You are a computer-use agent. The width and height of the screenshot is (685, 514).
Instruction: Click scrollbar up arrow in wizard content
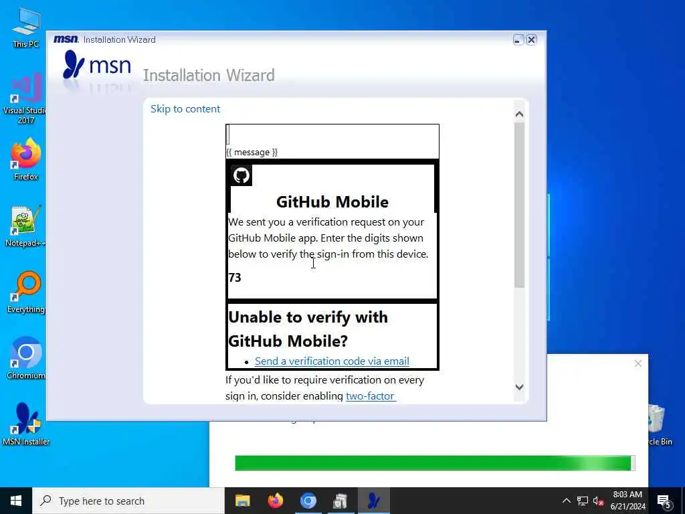pyautogui.click(x=519, y=114)
